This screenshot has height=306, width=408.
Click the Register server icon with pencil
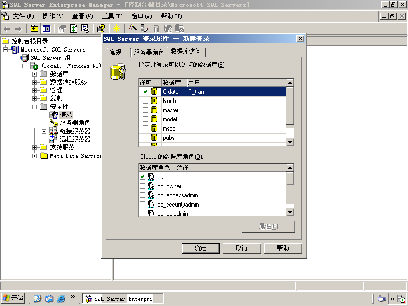144,29
